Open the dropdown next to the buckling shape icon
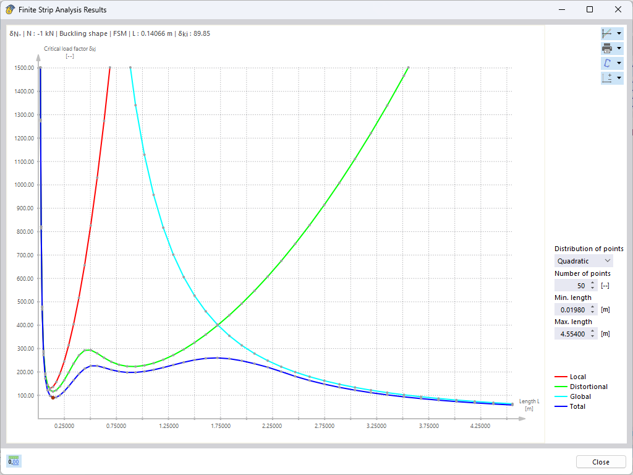 pyautogui.click(x=619, y=62)
